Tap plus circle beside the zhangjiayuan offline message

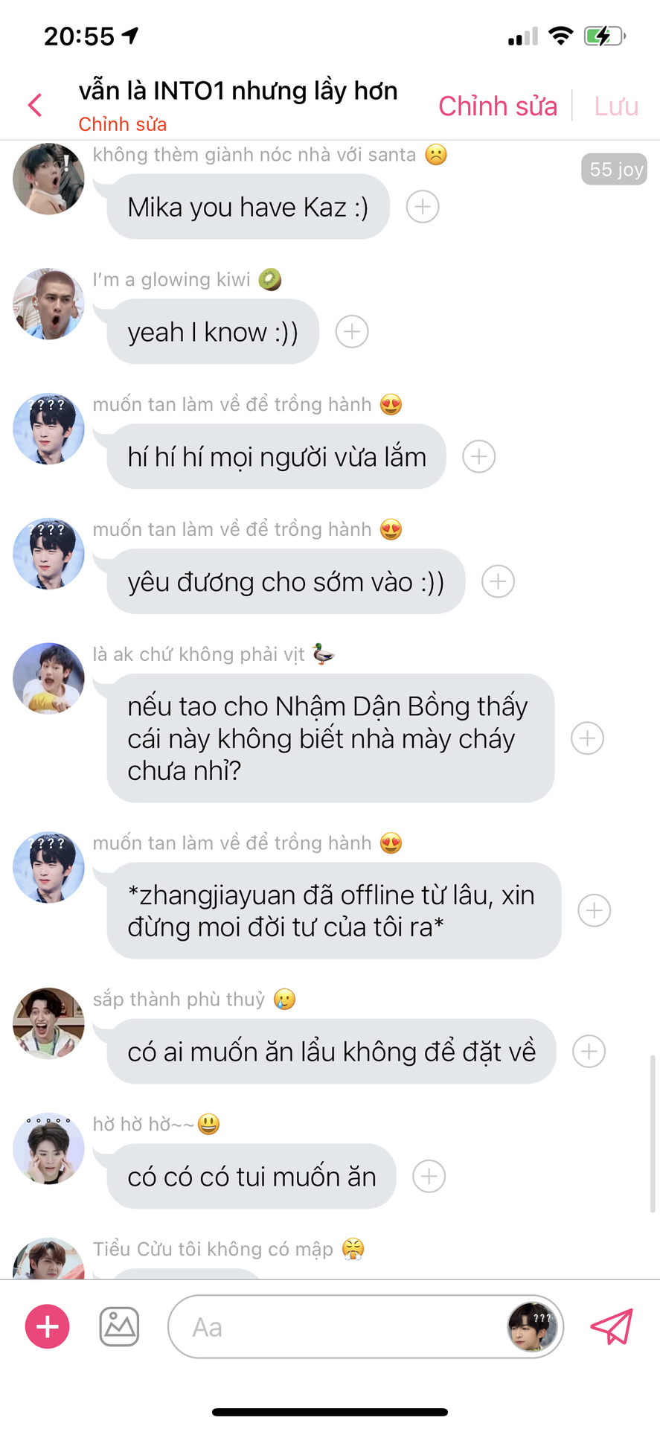click(x=595, y=910)
